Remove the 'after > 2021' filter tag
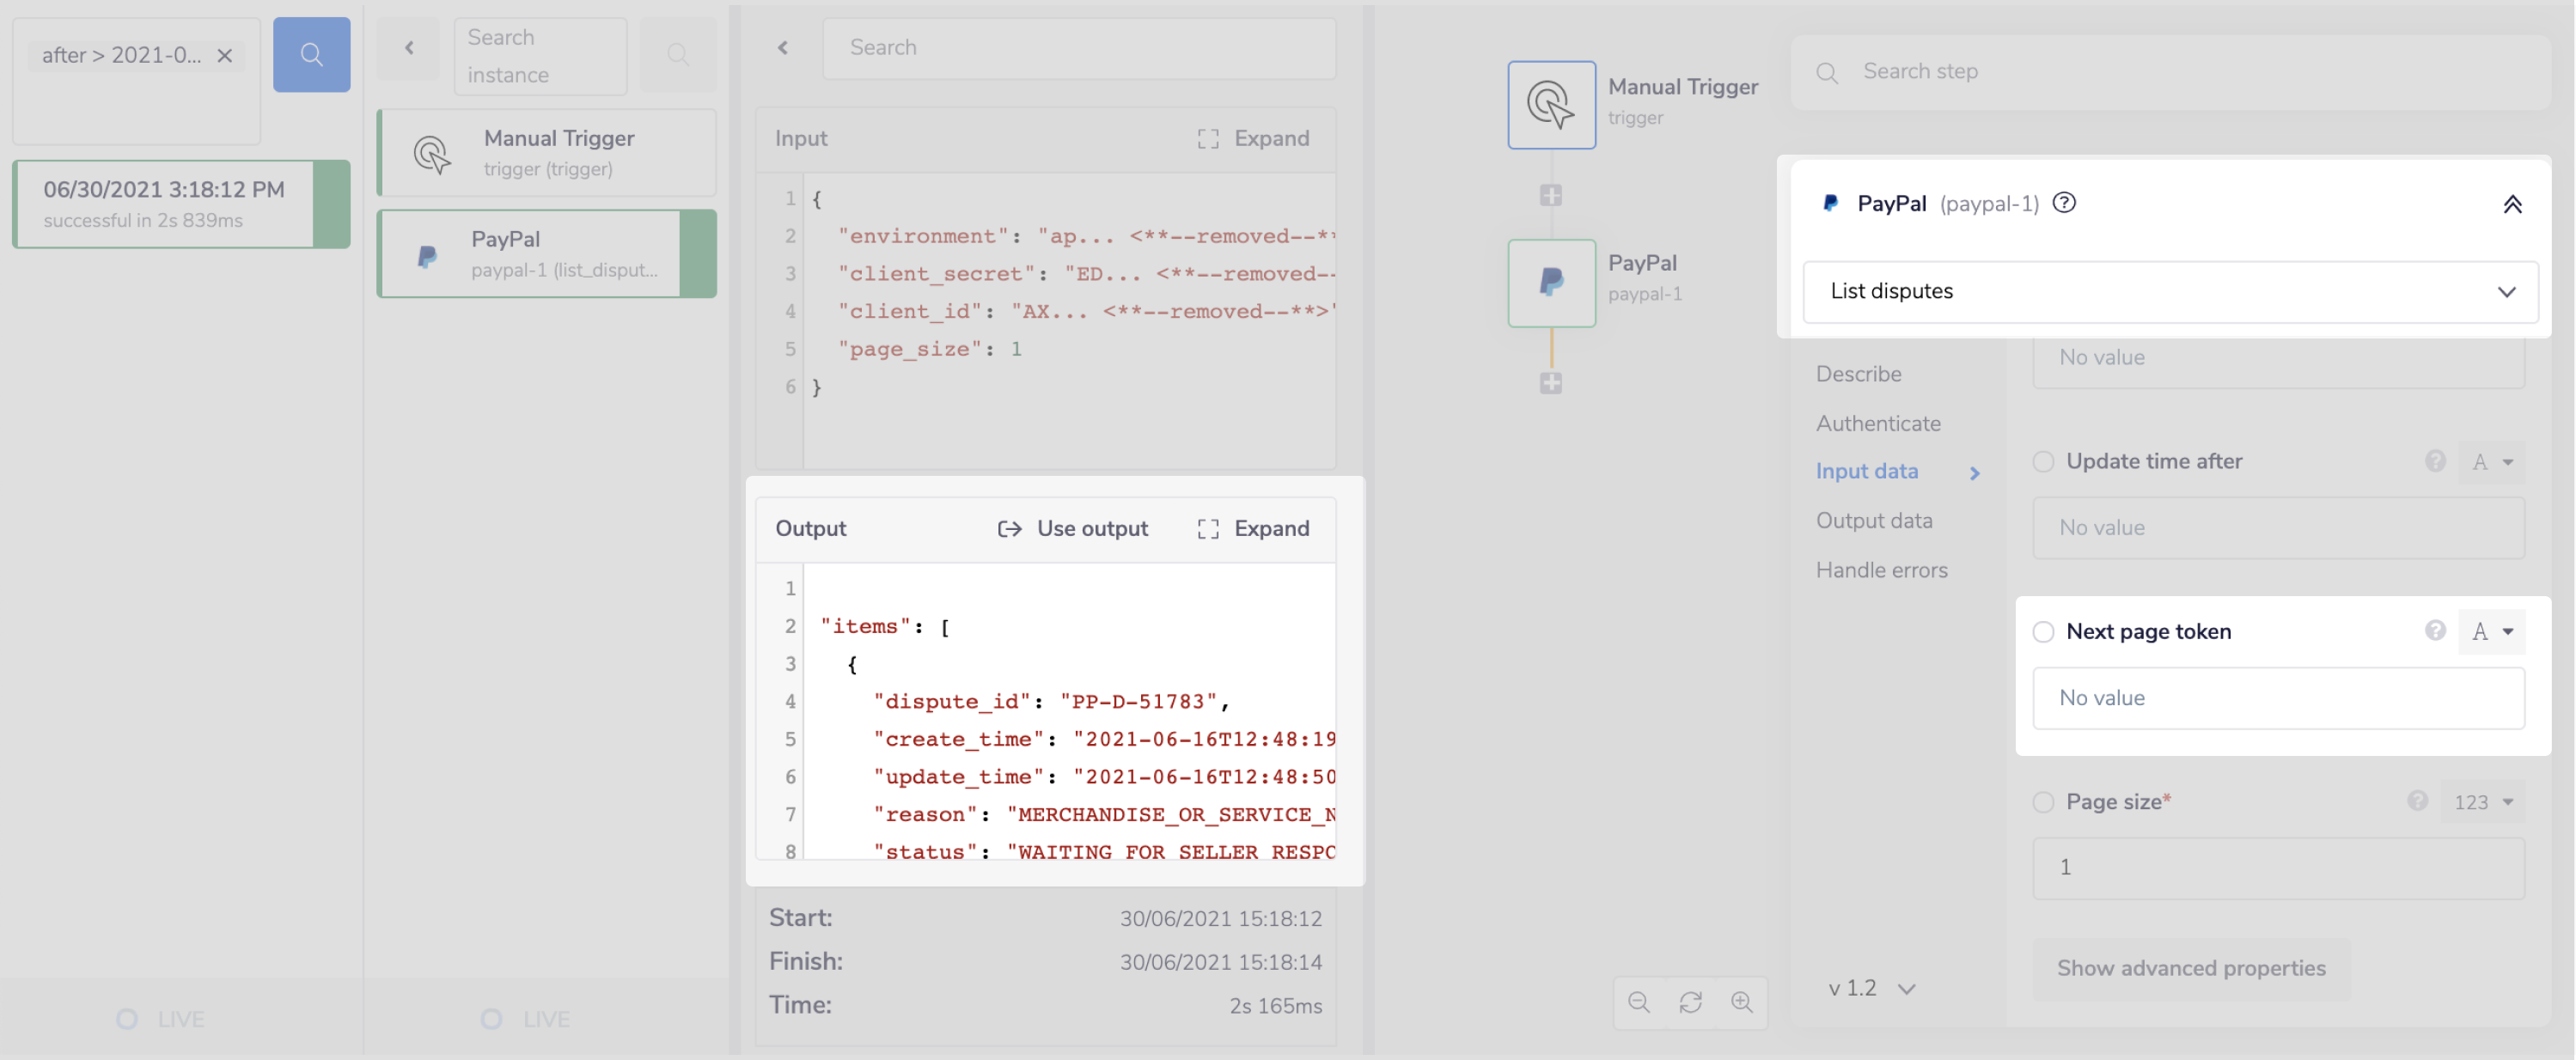This screenshot has width=2576, height=1060. [225, 56]
